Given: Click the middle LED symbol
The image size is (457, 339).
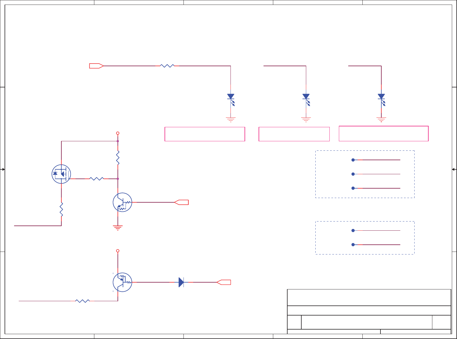Looking at the screenshot, I should (x=306, y=100).
